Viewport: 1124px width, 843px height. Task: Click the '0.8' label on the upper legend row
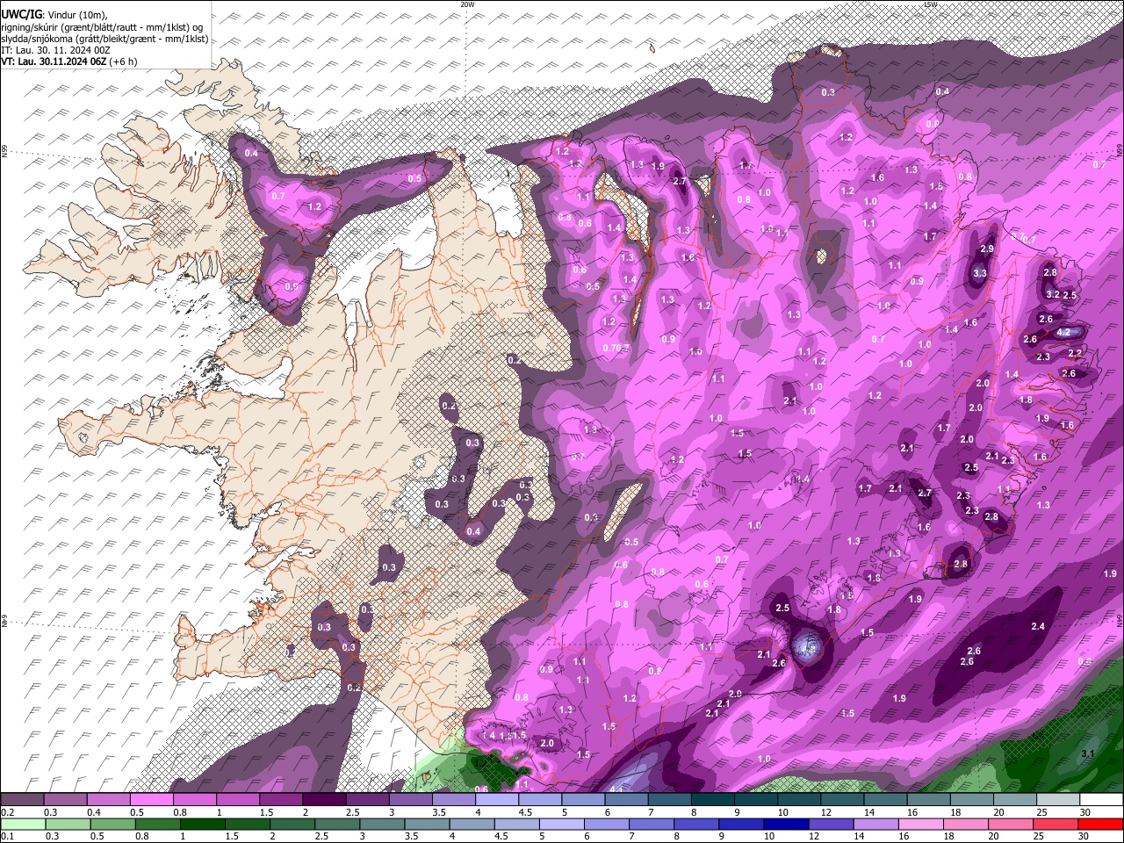point(180,812)
